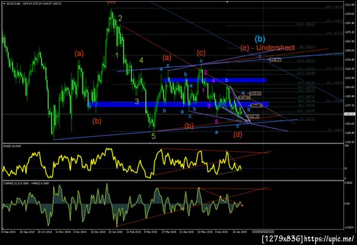Viewport: 357px width, 245px height.
Task: Select magenta wave label 5
Action: click(217, 122)
